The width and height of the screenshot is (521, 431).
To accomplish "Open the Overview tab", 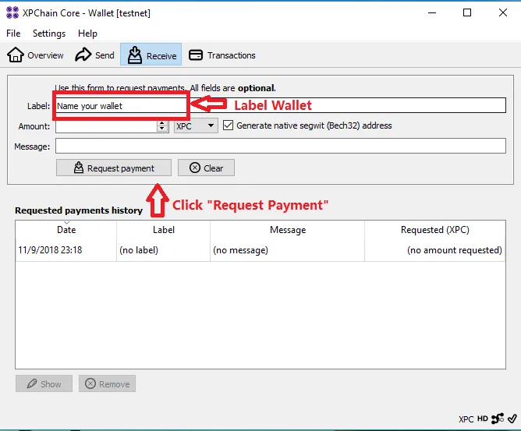I will click(x=35, y=55).
